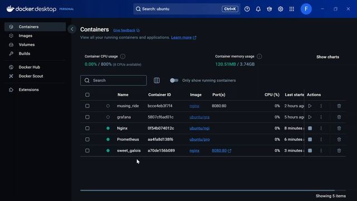Screen dimensions: 357x201
Task: Stop the Prometheus container
Action: coord(310,140)
